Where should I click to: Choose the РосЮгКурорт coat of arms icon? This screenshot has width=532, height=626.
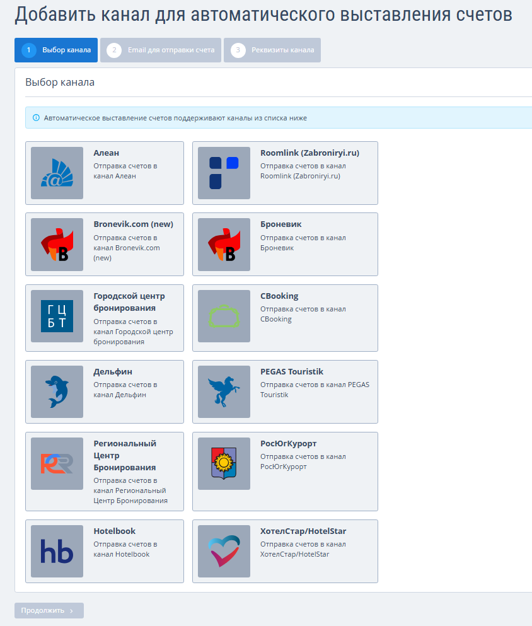coord(224,463)
